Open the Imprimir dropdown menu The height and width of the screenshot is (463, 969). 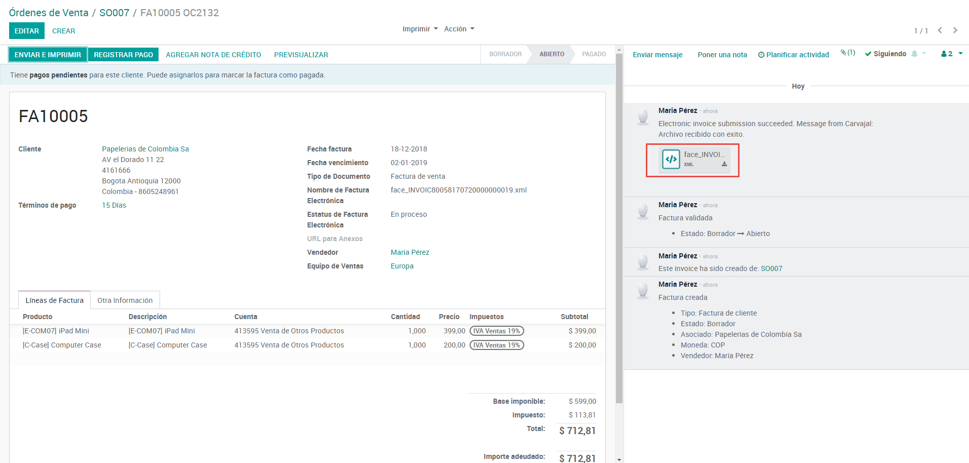point(419,29)
